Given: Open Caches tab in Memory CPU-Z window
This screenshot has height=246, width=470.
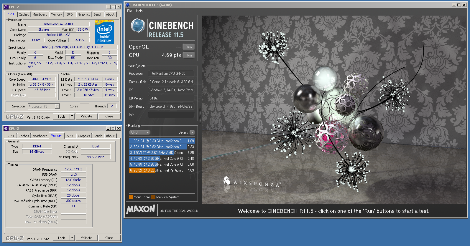Looking at the screenshot, I should pyautogui.click(x=24, y=136).
